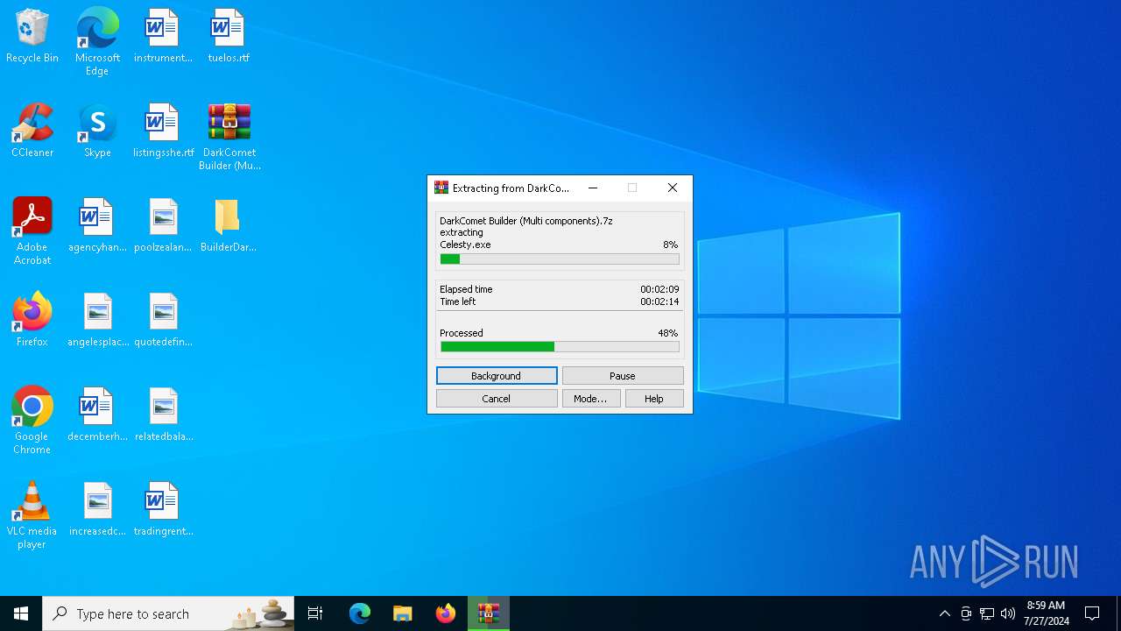The height and width of the screenshot is (631, 1121).
Task: Click the Background button in extraction dialog
Action: pos(497,375)
